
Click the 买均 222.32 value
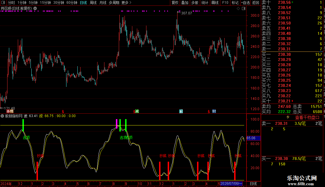pyautogui.click(x=284, y=112)
